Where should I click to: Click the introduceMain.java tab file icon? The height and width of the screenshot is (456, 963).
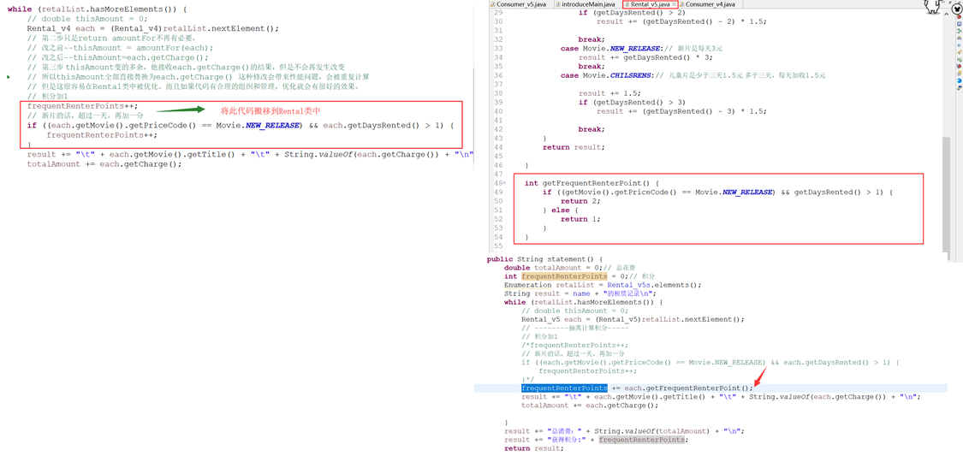click(558, 4)
